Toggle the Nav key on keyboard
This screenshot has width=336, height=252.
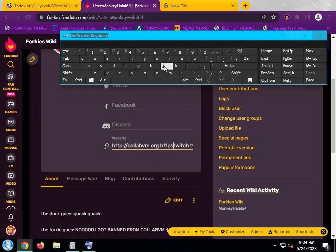click(x=315, y=51)
